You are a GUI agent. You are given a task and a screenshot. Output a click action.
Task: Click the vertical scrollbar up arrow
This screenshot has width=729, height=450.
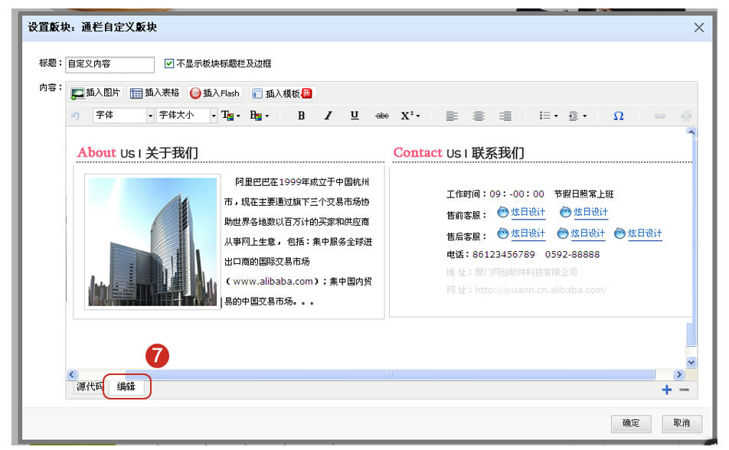click(691, 132)
